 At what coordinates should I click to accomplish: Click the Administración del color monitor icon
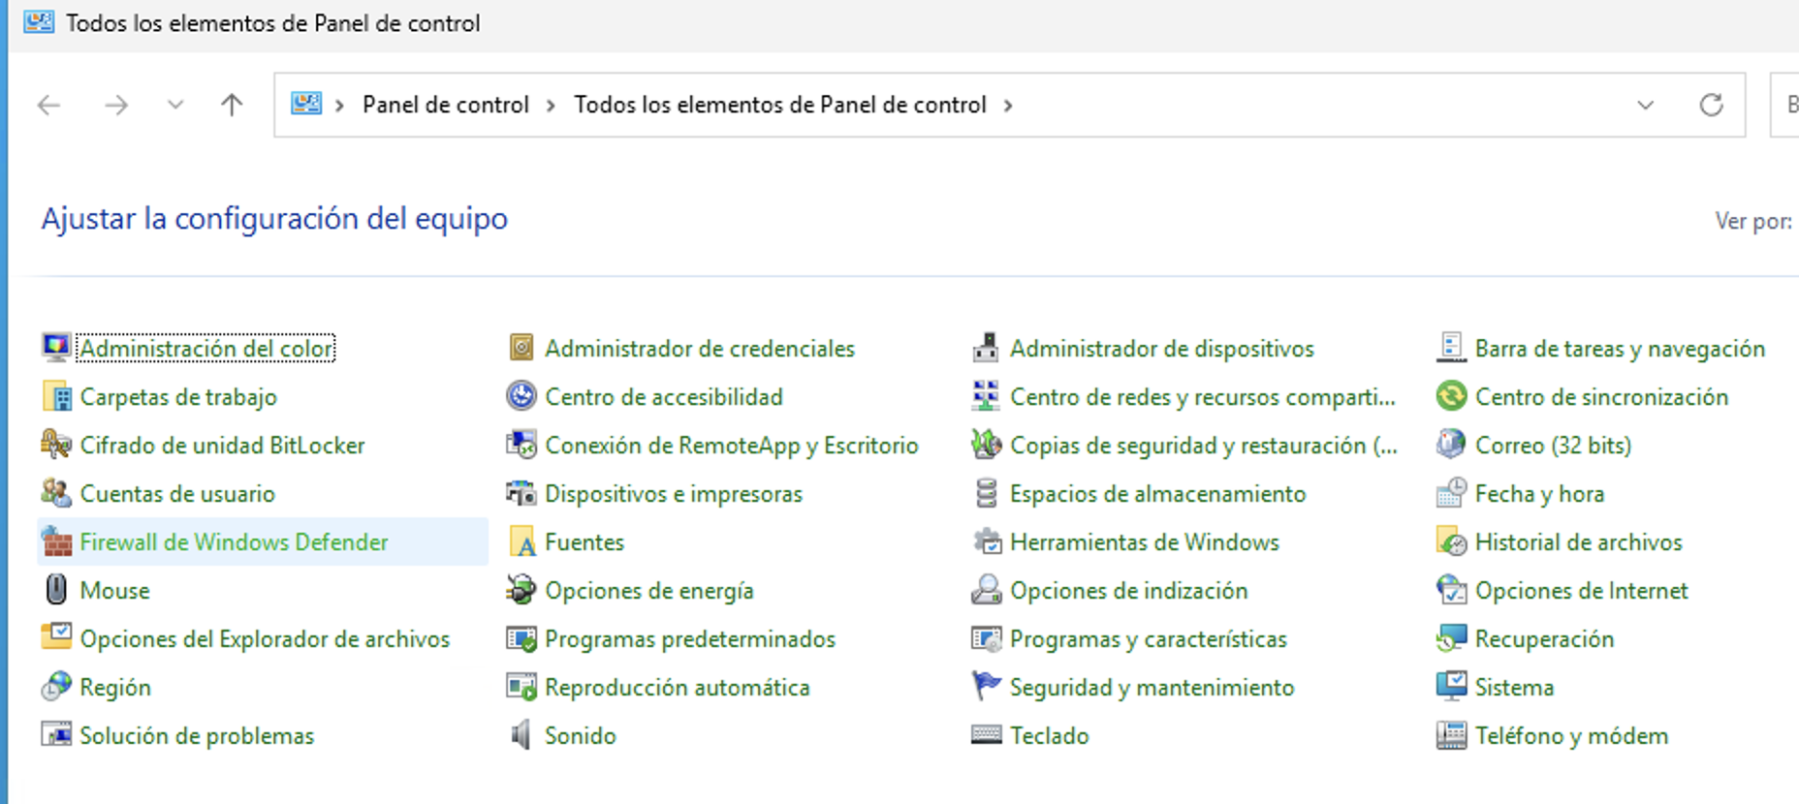coord(57,348)
